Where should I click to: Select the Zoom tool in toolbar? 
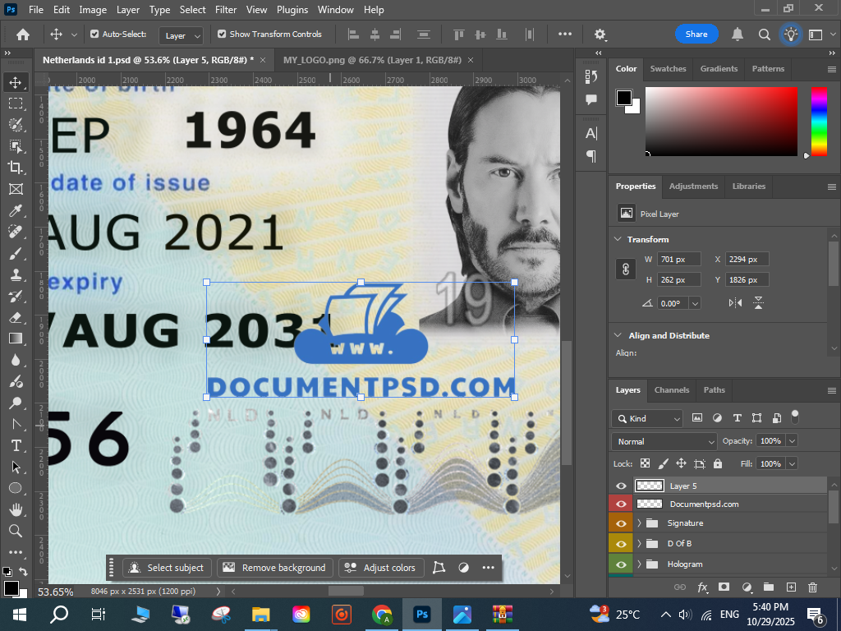[x=16, y=531]
